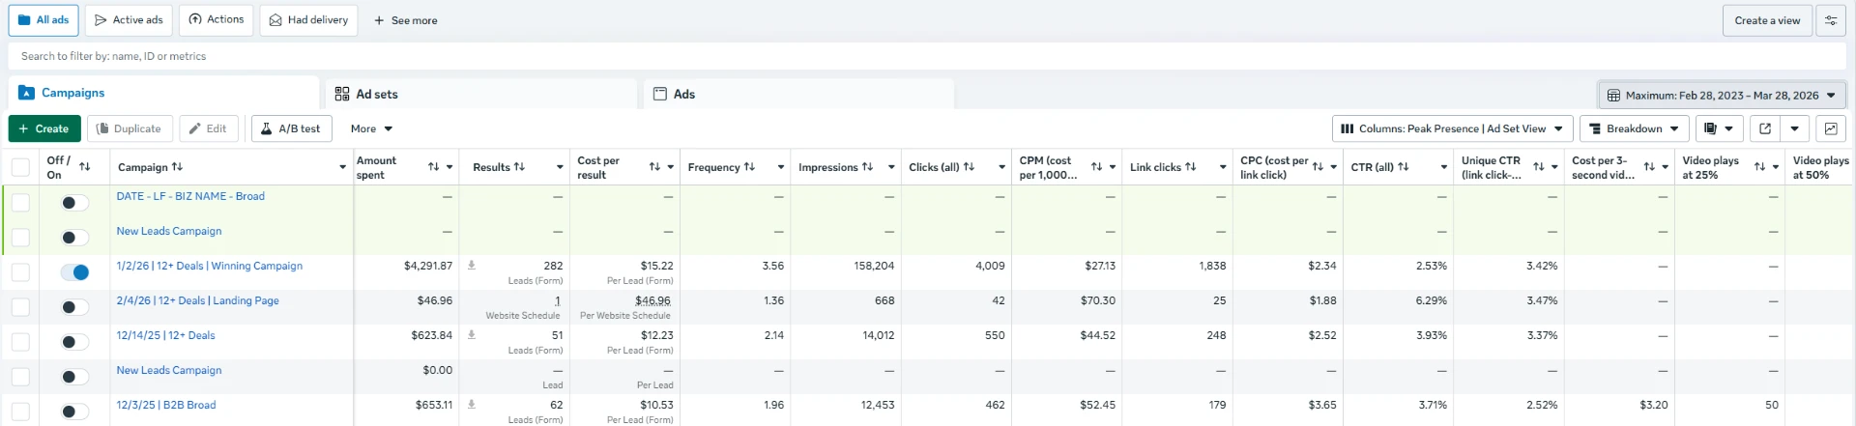Open the filter settings icon beside Create a view

pos(1831,20)
